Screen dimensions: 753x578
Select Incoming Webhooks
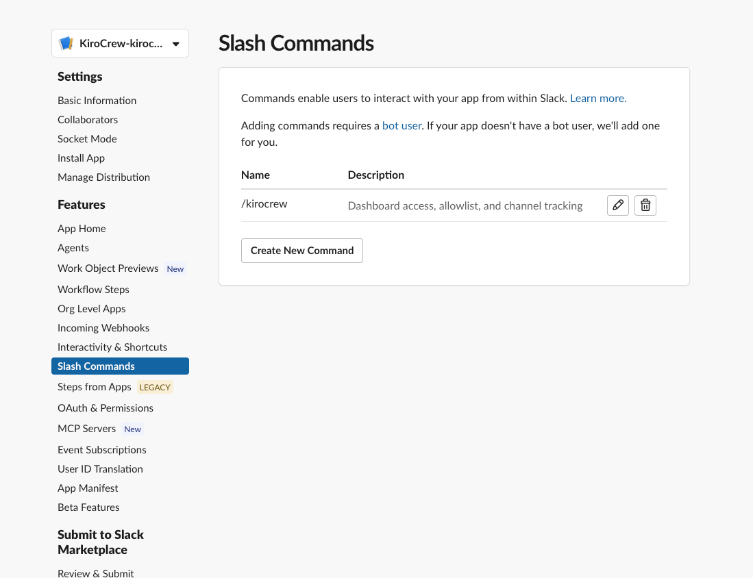tap(103, 328)
